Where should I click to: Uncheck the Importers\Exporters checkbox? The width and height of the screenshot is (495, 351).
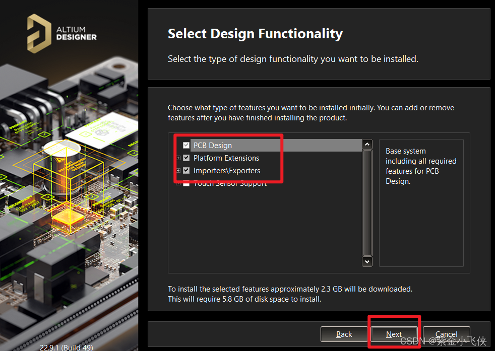pos(187,171)
